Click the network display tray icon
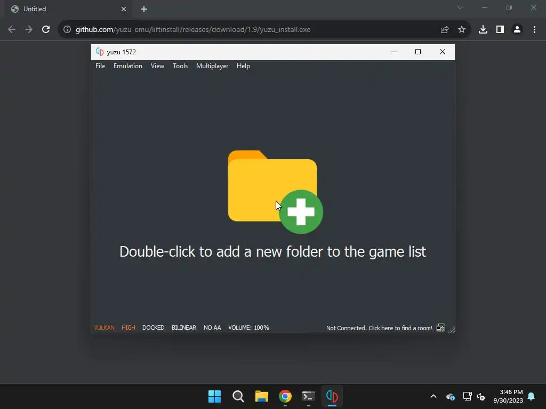The height and width of the screenshot is (409, 546). point(467,396)
